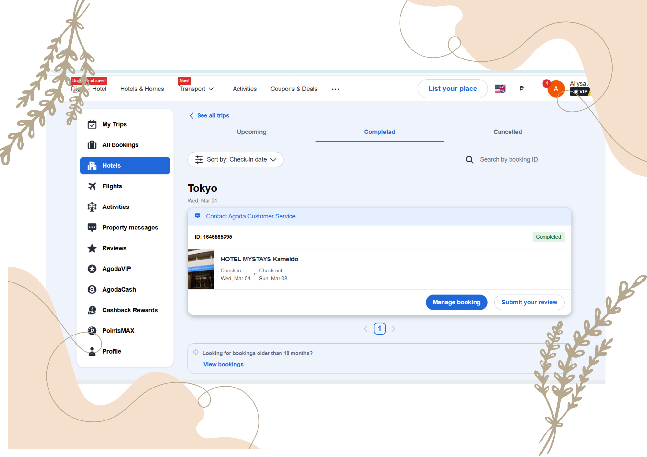Open the Activities ferris wheel icon
The height and width of the screenshot is (457, 647).
[x=92, y=207]
